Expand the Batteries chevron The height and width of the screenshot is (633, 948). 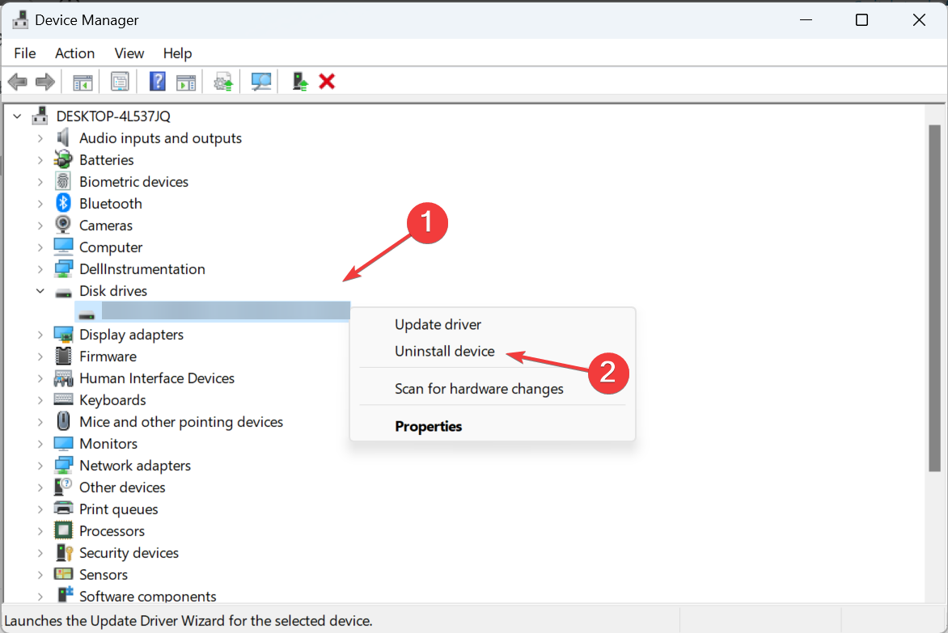point(40,160)
